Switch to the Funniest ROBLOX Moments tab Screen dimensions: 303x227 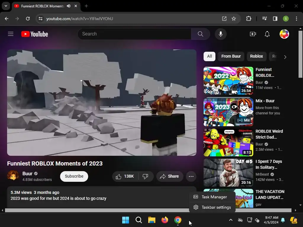click(43, 6)
